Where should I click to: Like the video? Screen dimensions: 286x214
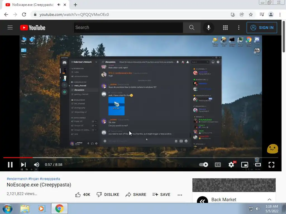tap(83, 194)
